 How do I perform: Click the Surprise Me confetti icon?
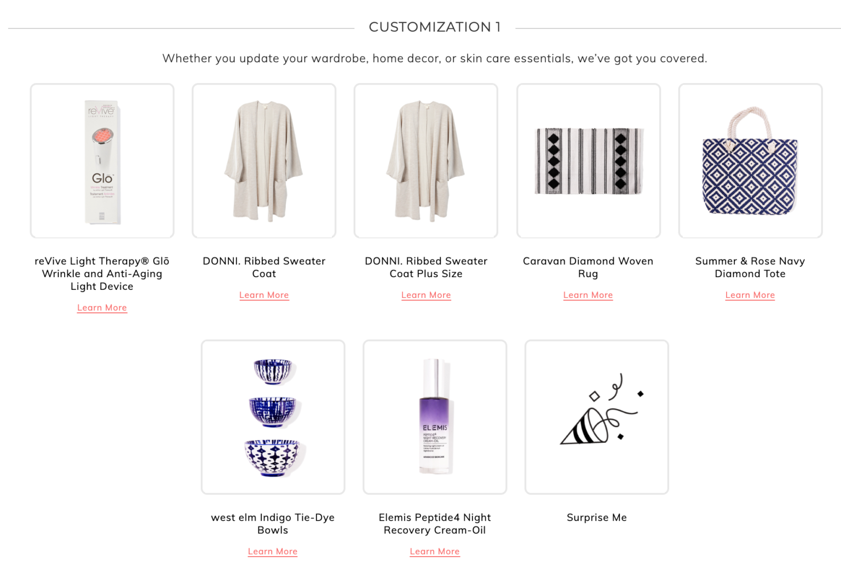(x=596, y=417)
